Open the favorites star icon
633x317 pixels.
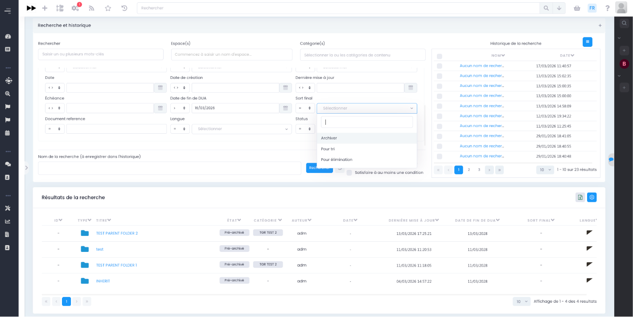point(108,8)
